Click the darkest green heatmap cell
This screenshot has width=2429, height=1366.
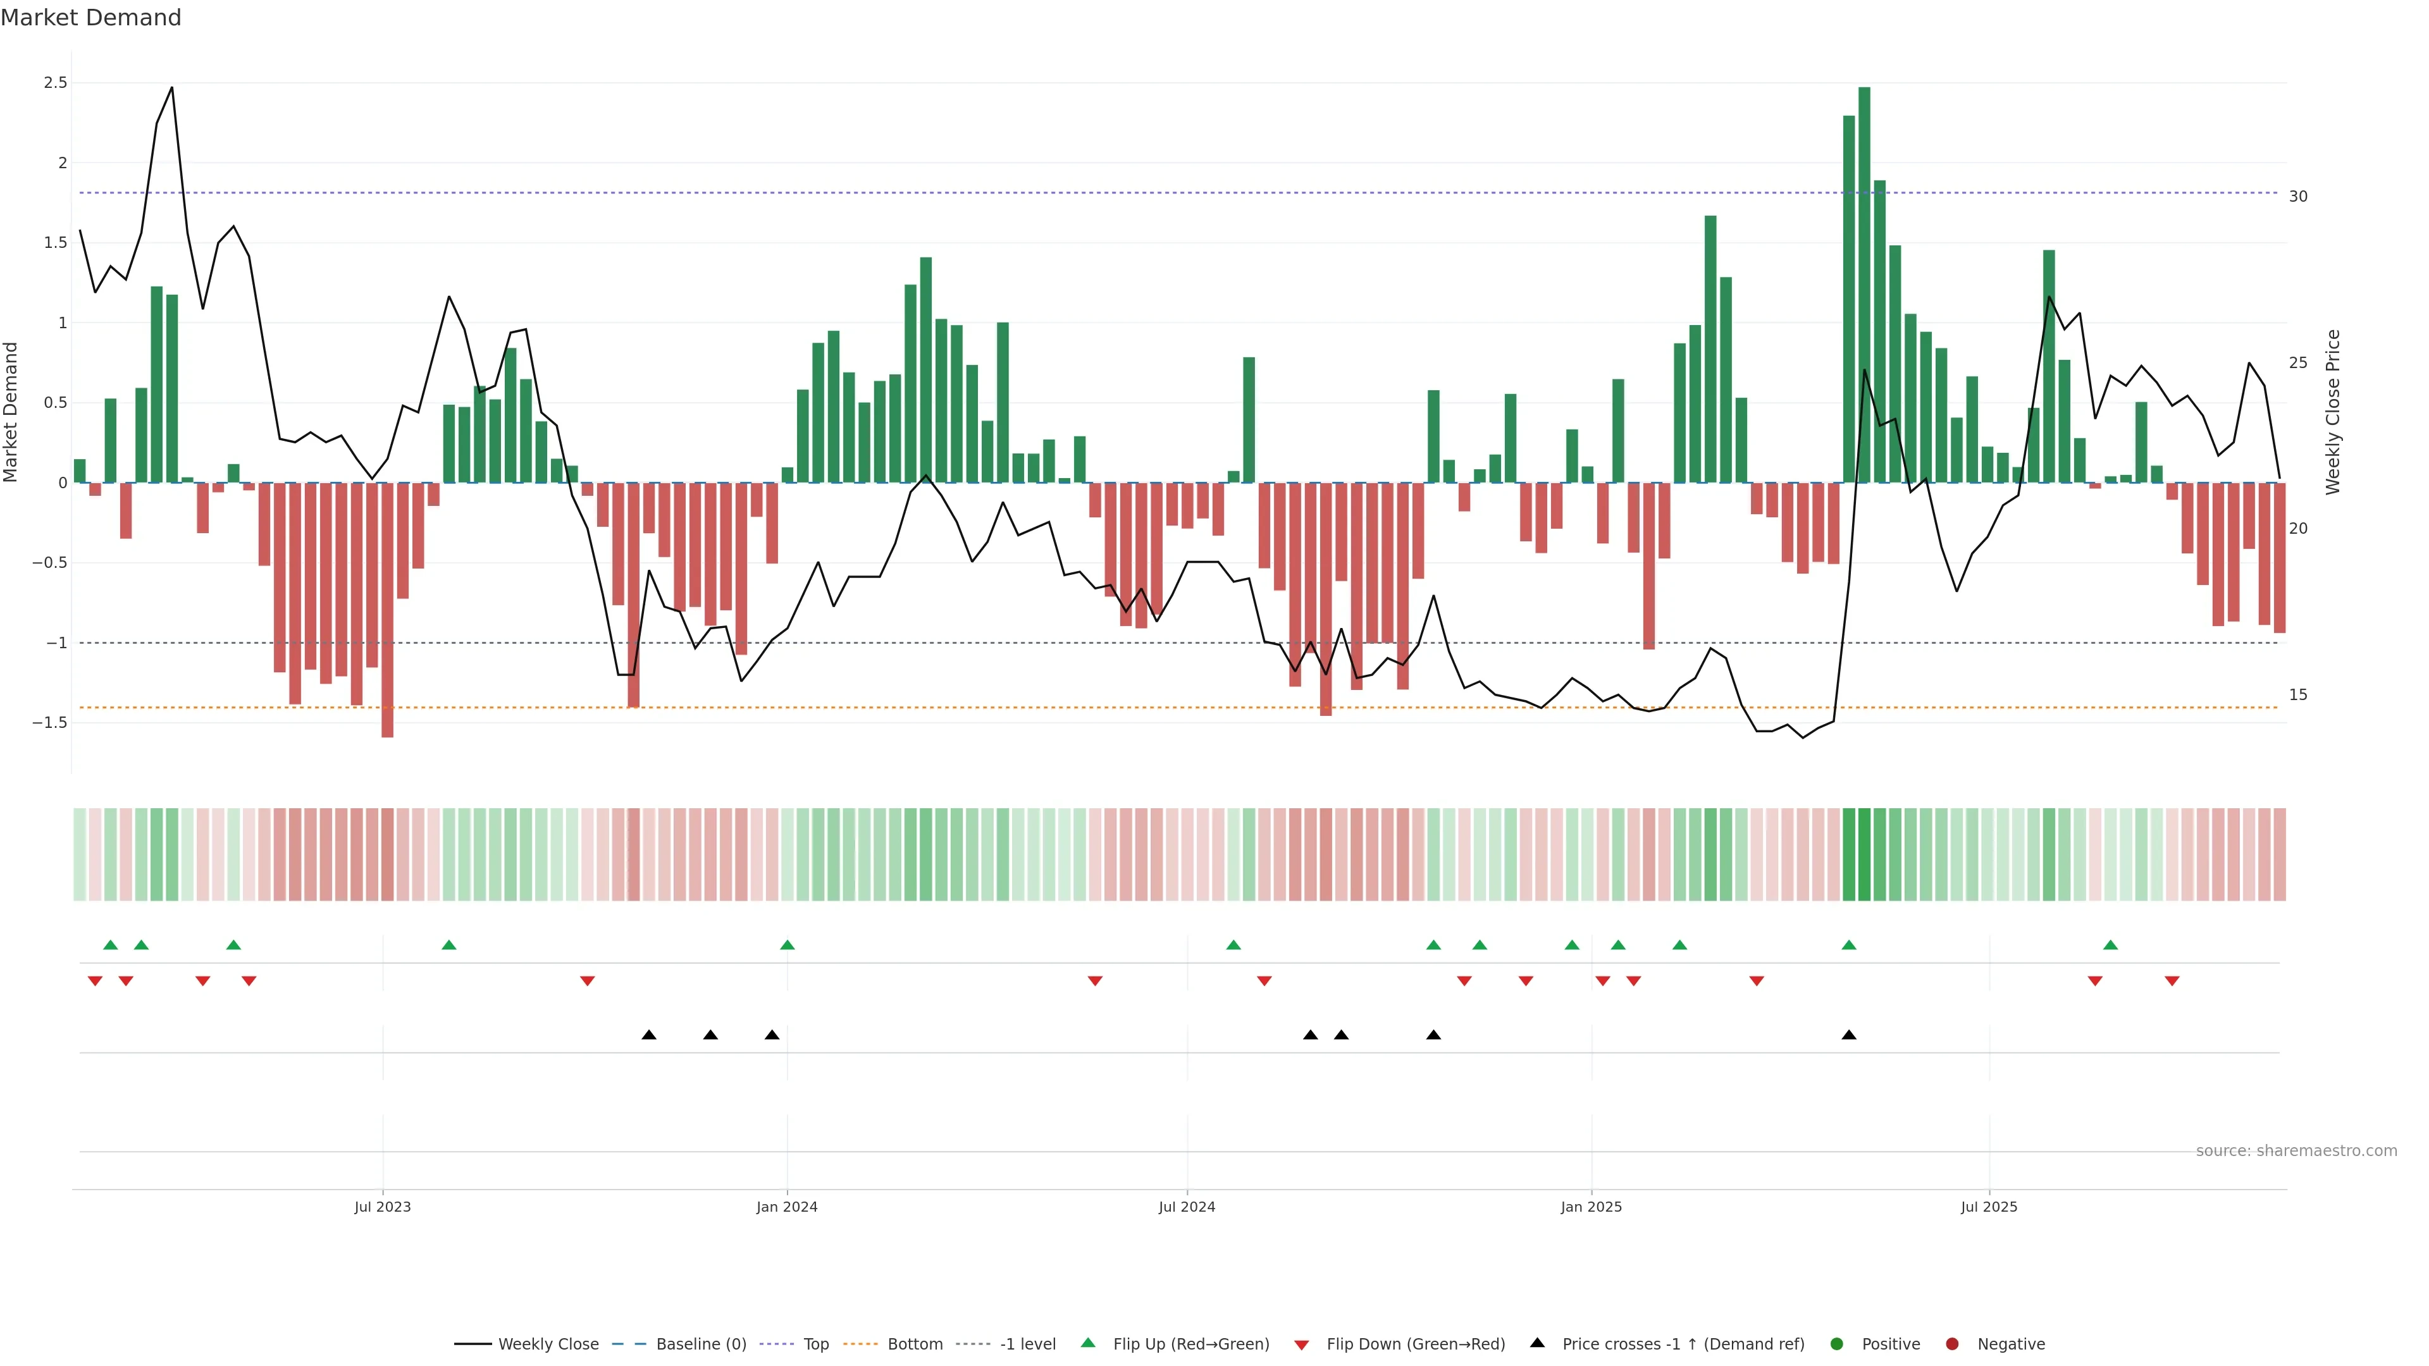coord(1864,853)
